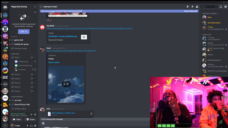Click the CTRL + K button
The height and width of the screenshot is (128, 228).
(x=24, y=32)
